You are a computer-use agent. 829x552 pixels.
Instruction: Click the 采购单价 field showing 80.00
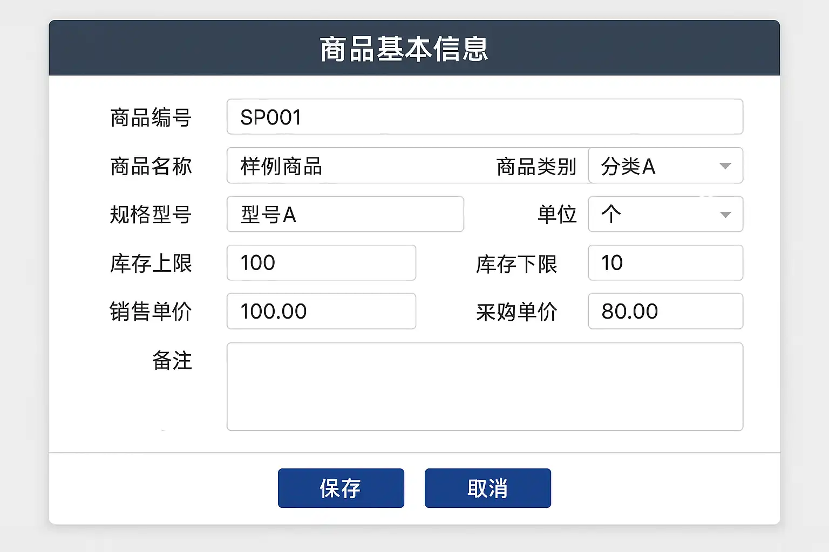point(665,311)
